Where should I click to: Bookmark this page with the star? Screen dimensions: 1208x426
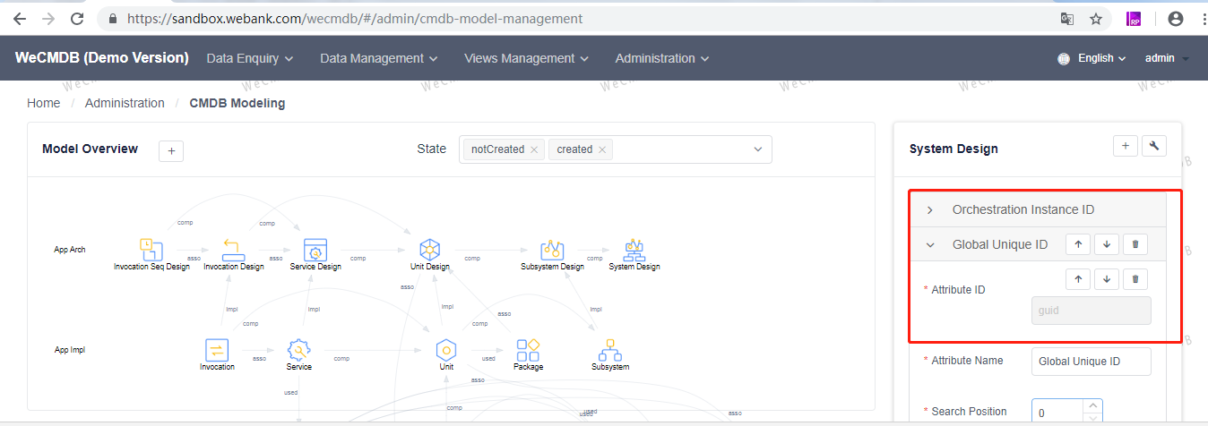click(x=1095, y=18)
